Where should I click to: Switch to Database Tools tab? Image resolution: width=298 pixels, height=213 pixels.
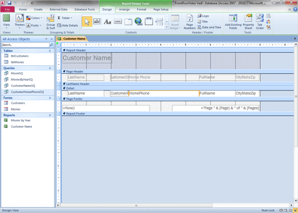coord(84,9)
